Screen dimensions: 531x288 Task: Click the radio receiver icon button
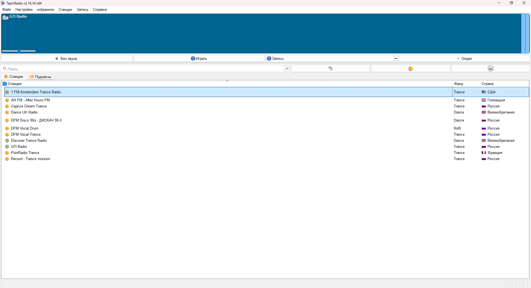point(490,69)
